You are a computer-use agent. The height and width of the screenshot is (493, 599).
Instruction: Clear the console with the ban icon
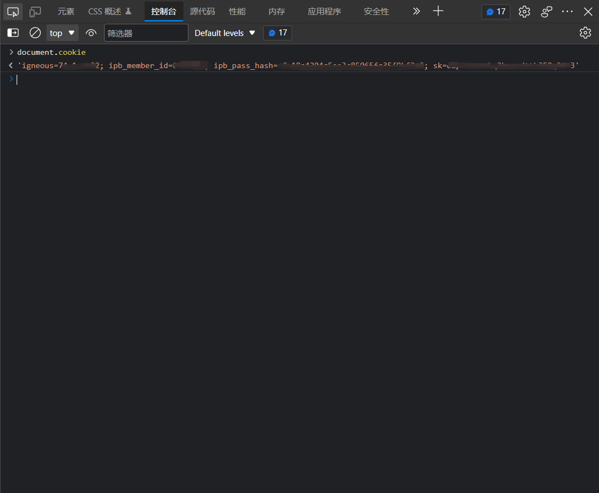(35, 33)
